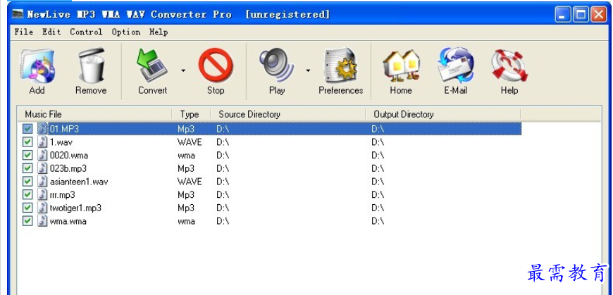Click the file icon beside asianteen1.wav
Screen dimensions: 613x295
(x=42, y=182)
